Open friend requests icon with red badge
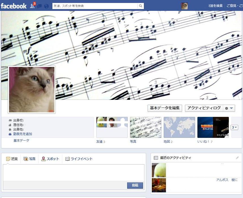Image resolution: width=243 pixels, height=198 pixels. click(33, 6)
